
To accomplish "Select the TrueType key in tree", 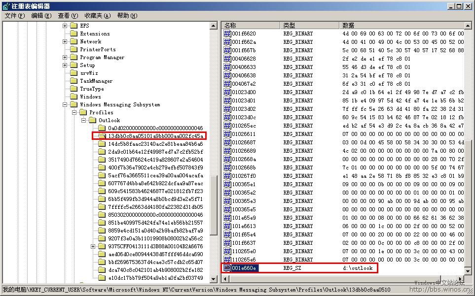I will [92, 89].
